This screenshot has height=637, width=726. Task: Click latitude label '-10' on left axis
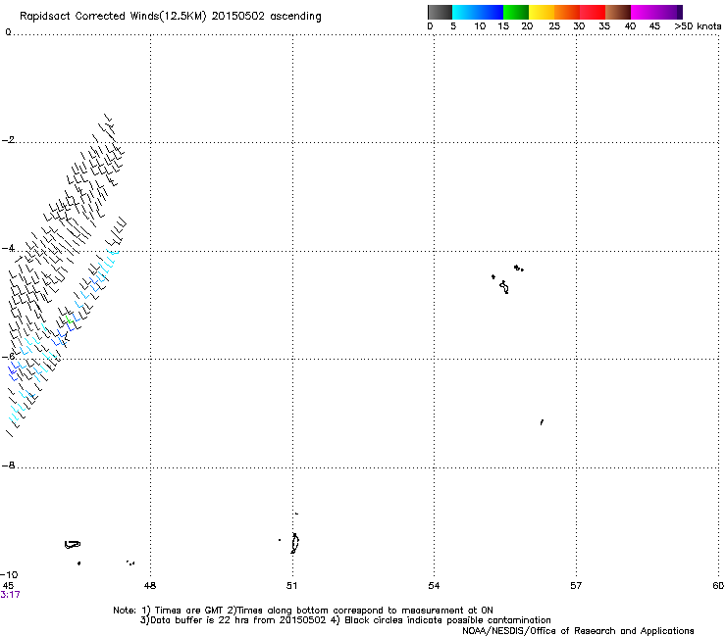[x=9, y=575]
